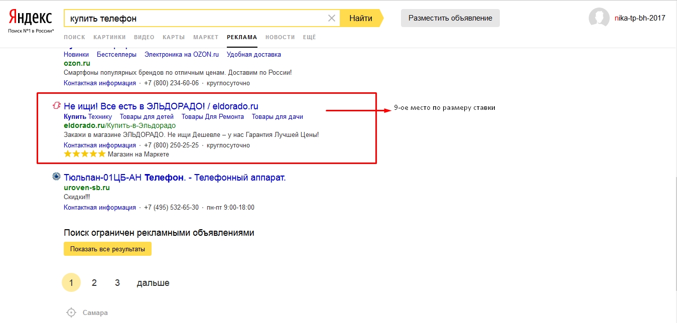
Task: Click the ozon.ru green URL
Action: [x=77, y=63]
